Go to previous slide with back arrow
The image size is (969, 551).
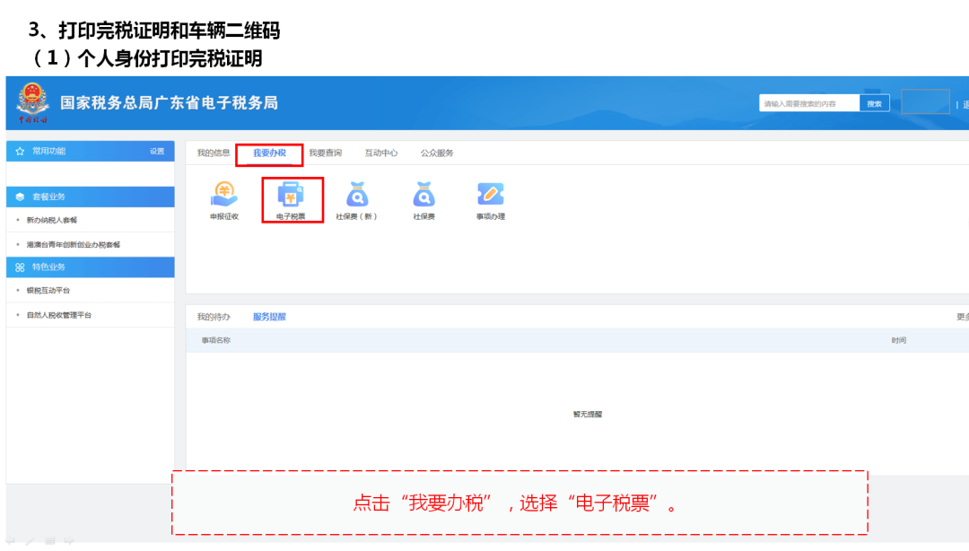[x=11, y=540]
